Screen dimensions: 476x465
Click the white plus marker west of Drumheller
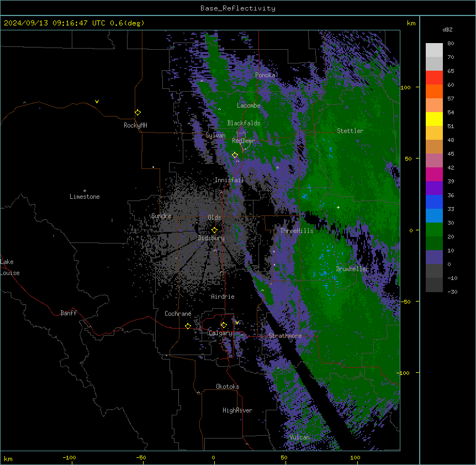338,207
